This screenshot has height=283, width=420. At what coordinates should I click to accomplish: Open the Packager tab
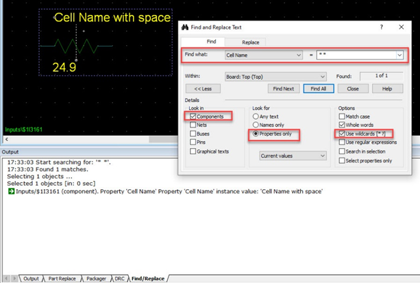click(x=96, y=278)
